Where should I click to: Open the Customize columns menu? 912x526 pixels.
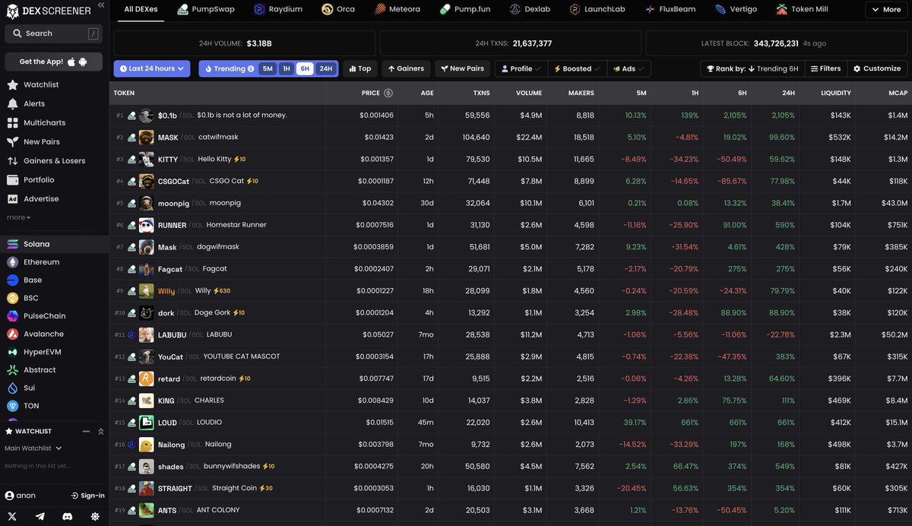877,68
